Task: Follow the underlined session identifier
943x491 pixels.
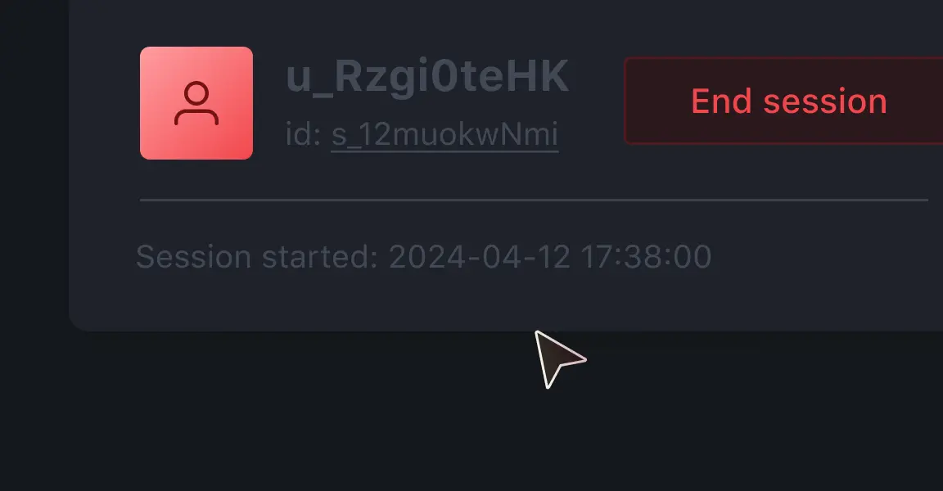Action: click(x=444, y=135)
